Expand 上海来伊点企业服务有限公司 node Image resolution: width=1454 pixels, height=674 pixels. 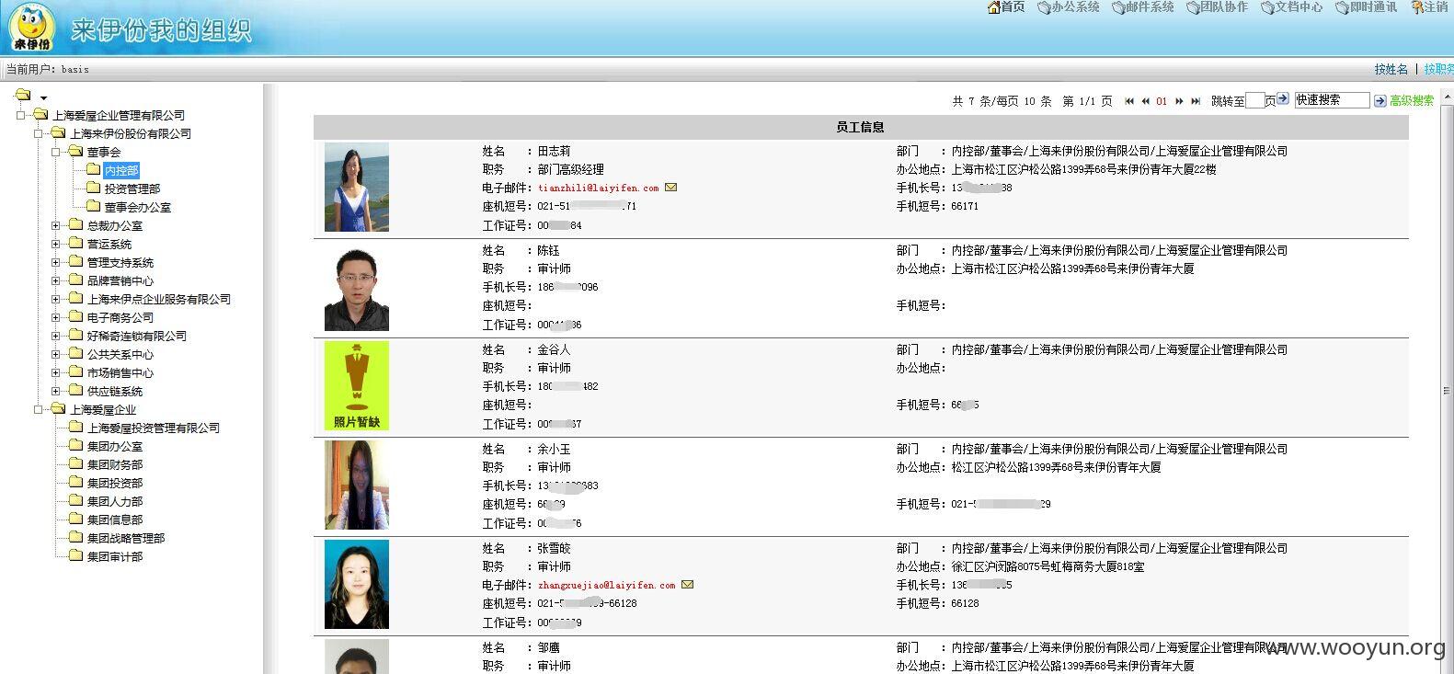(x=56, y=299)
